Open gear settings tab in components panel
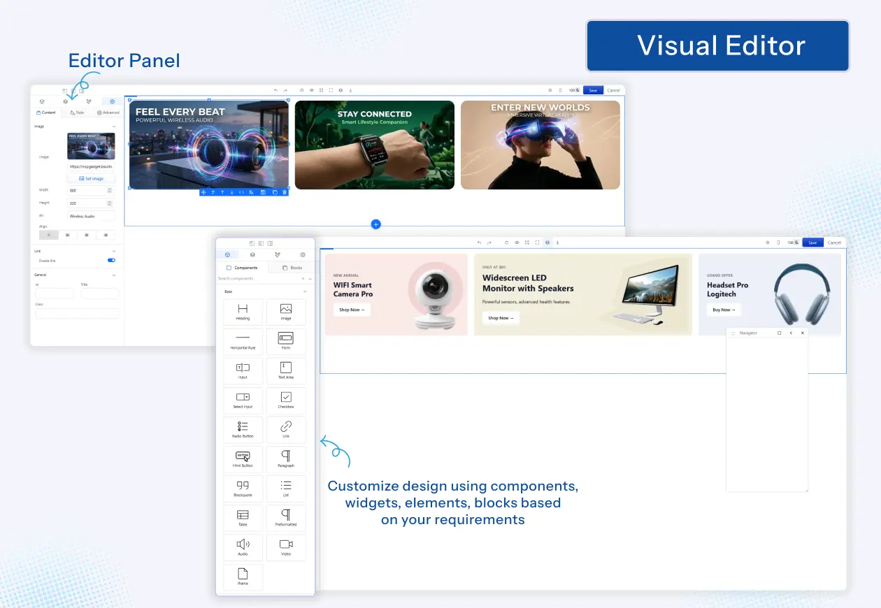881x608 pixels. pos(303,254)
